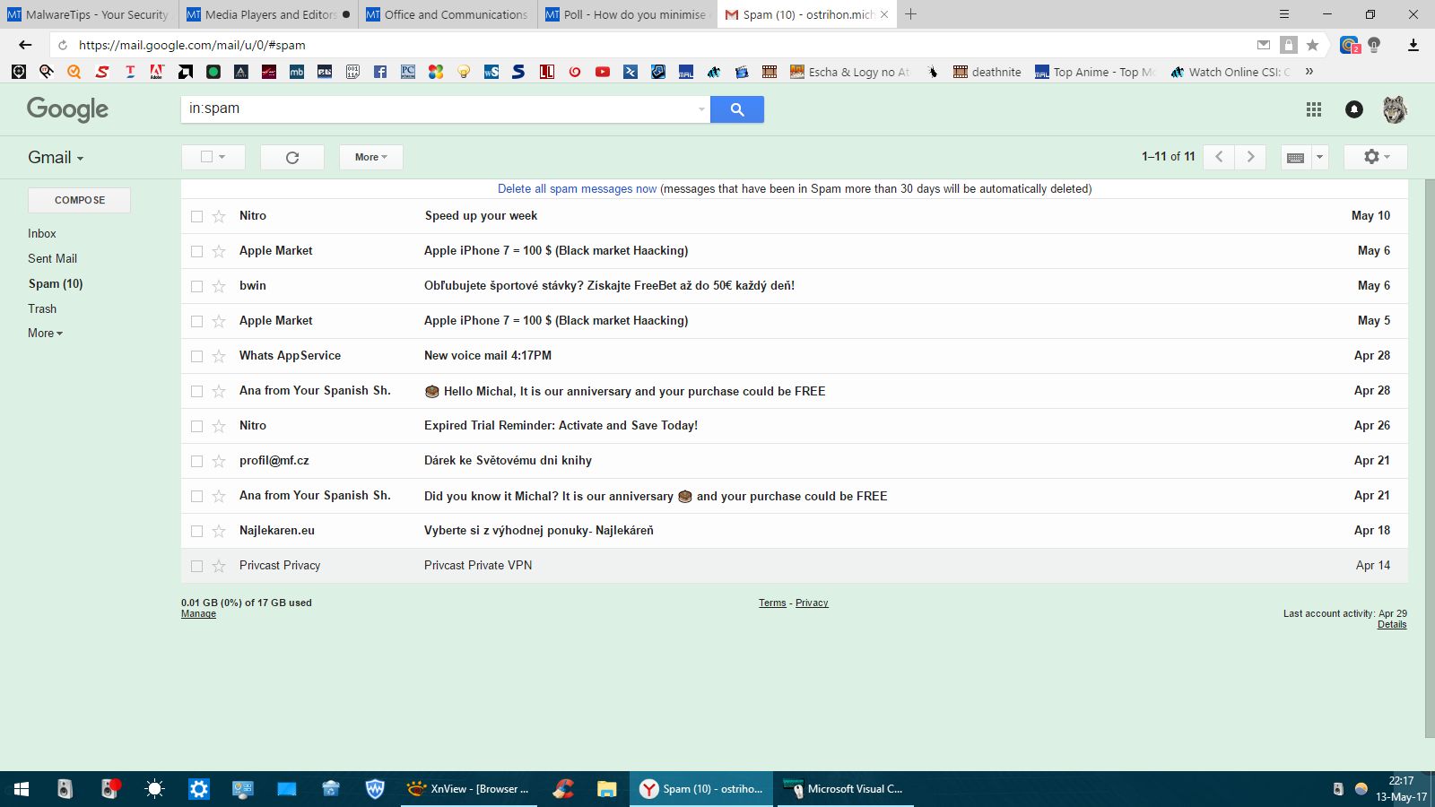This screenshot has height=807, width=1435.
Task: Open the Manage storage link
Action: pyautogui.click(x=198, y=614)
